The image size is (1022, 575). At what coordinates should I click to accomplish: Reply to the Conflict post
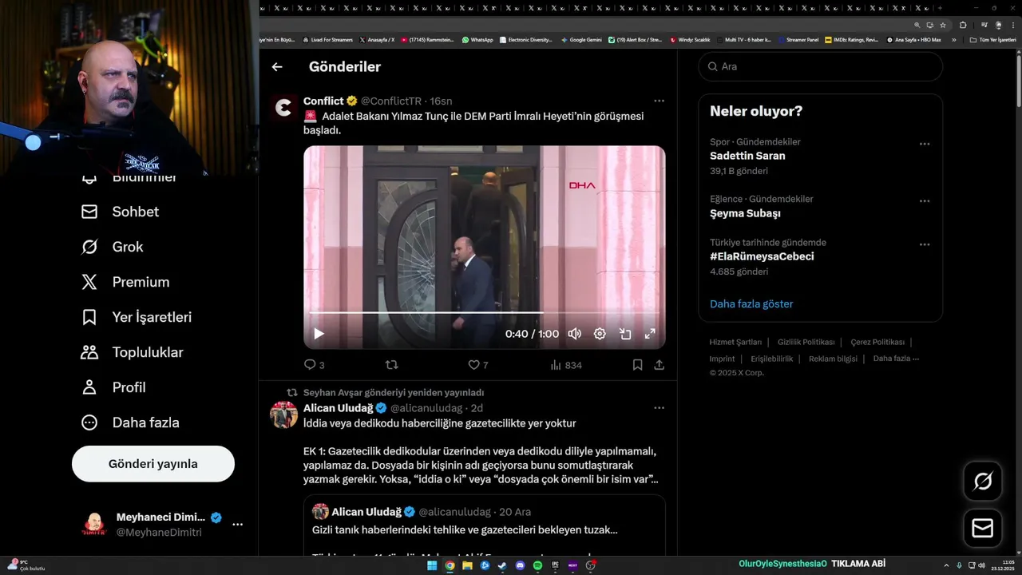(314, 365)
